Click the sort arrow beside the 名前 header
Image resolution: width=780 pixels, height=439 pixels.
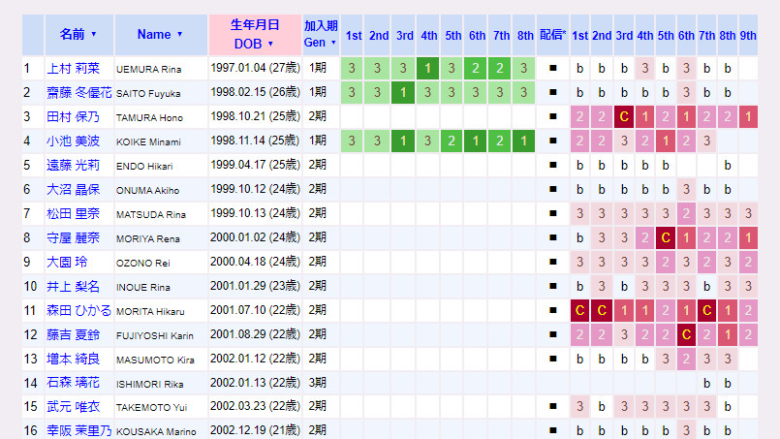[x=94, y=35]
